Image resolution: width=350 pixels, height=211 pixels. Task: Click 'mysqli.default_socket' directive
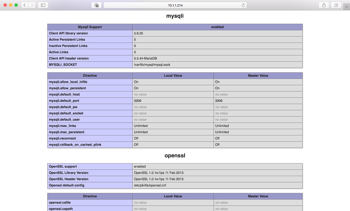point(66,113)
